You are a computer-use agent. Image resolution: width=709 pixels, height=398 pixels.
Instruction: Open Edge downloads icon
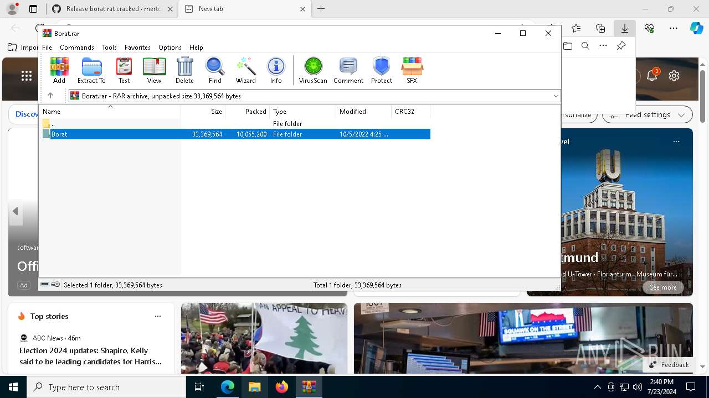click(x=624, y=28)
